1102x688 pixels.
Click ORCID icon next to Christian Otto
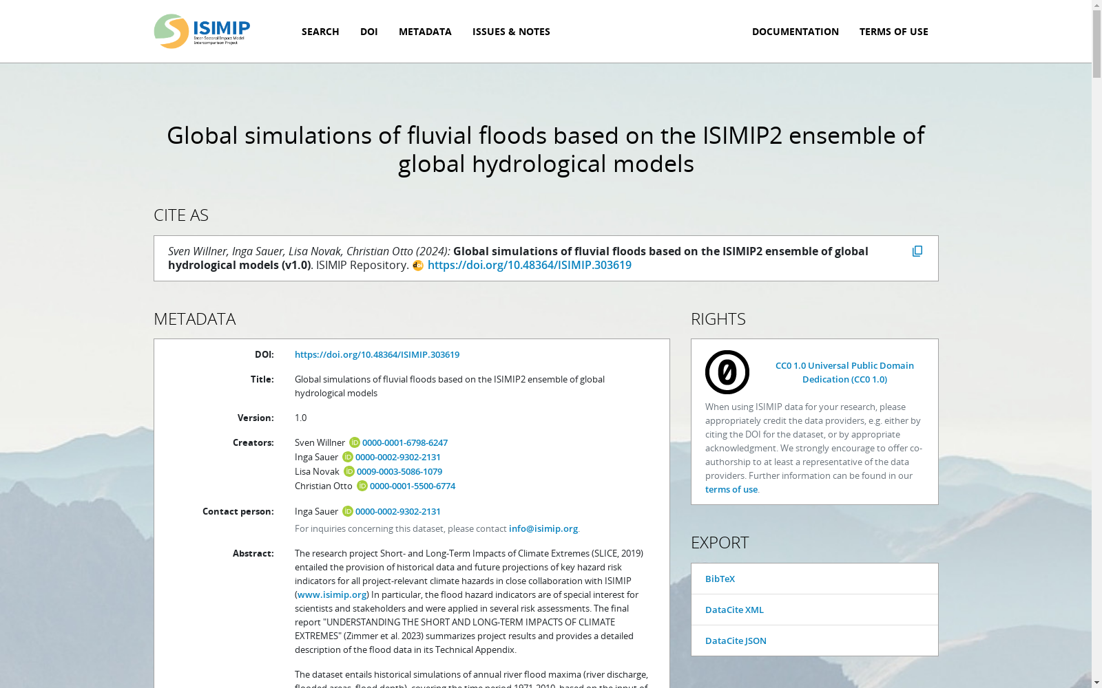coord(362,486)
